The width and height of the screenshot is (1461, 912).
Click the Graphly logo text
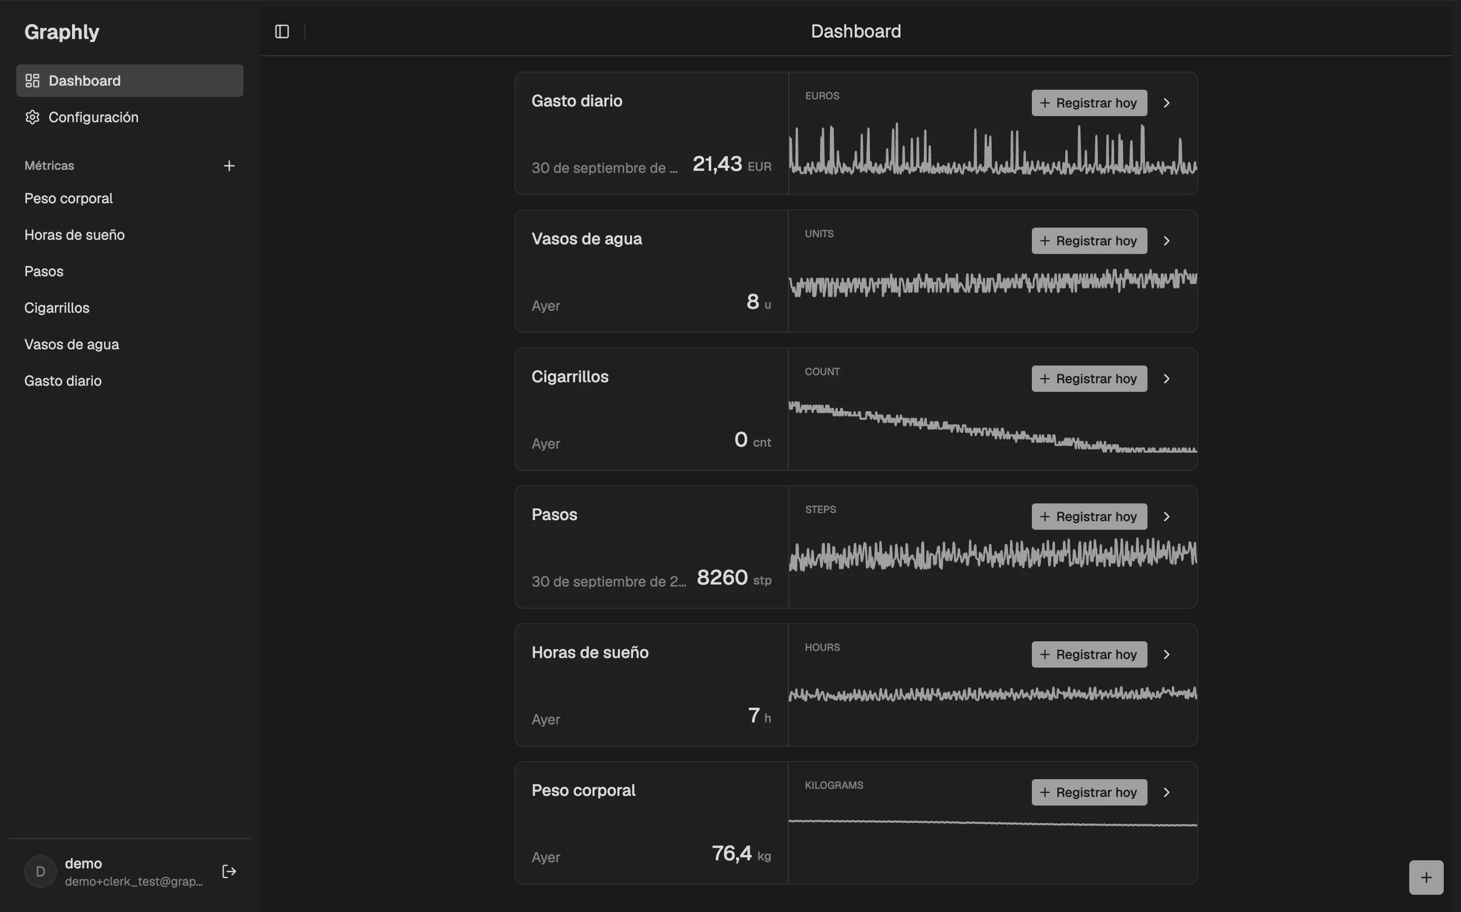(61, 32)
